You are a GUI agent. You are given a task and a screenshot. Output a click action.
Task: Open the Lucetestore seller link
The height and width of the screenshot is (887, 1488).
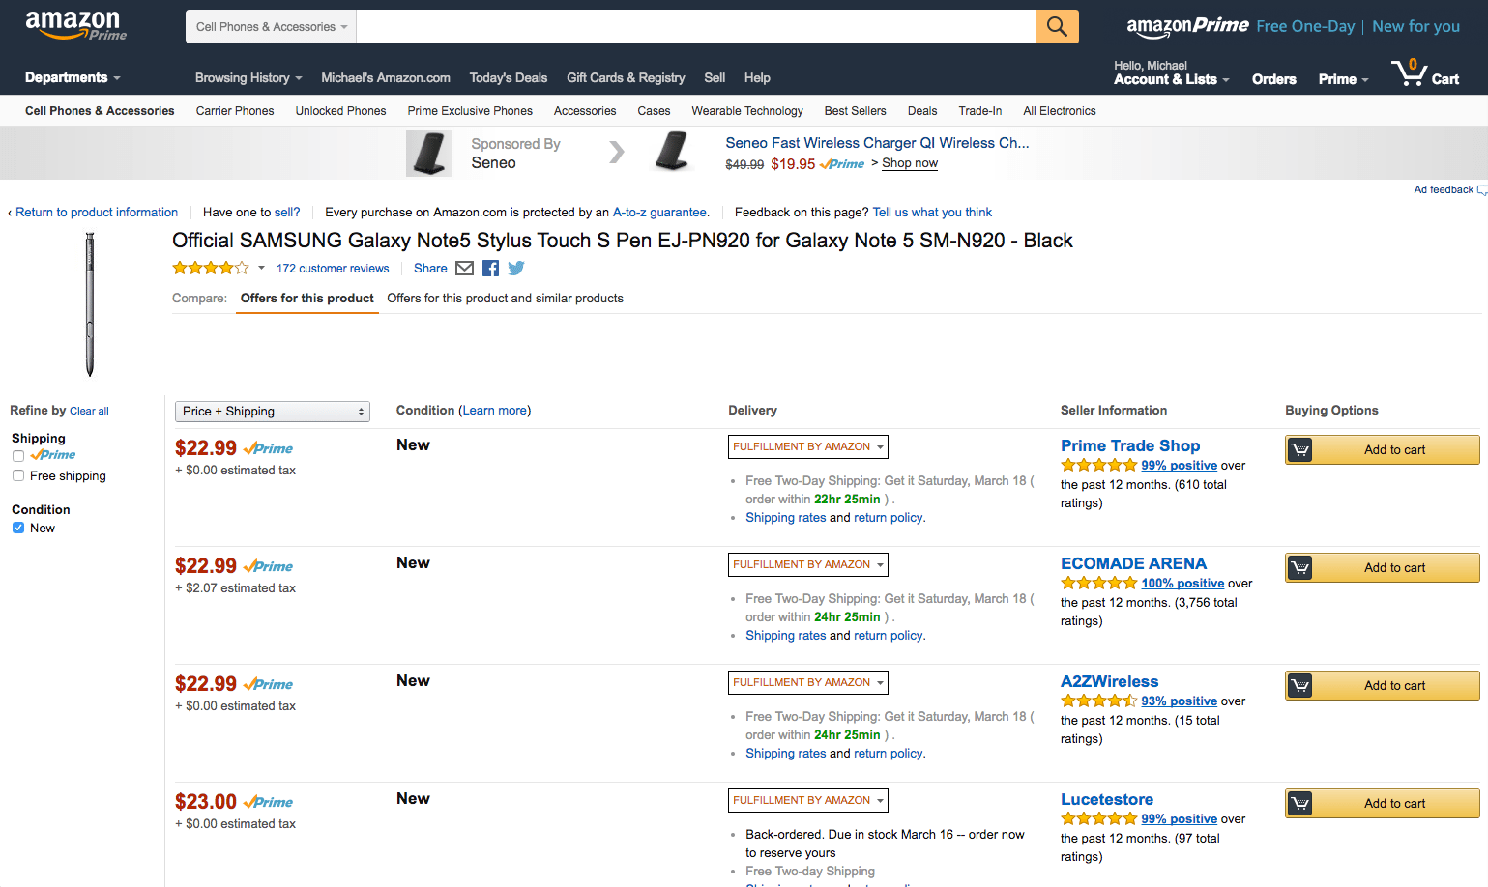1107,799
